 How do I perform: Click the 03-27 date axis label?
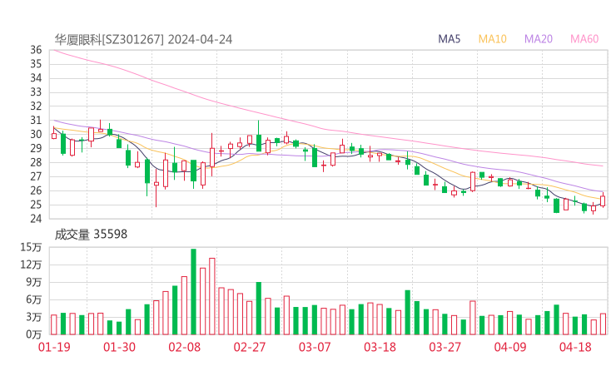pos(445,347)
